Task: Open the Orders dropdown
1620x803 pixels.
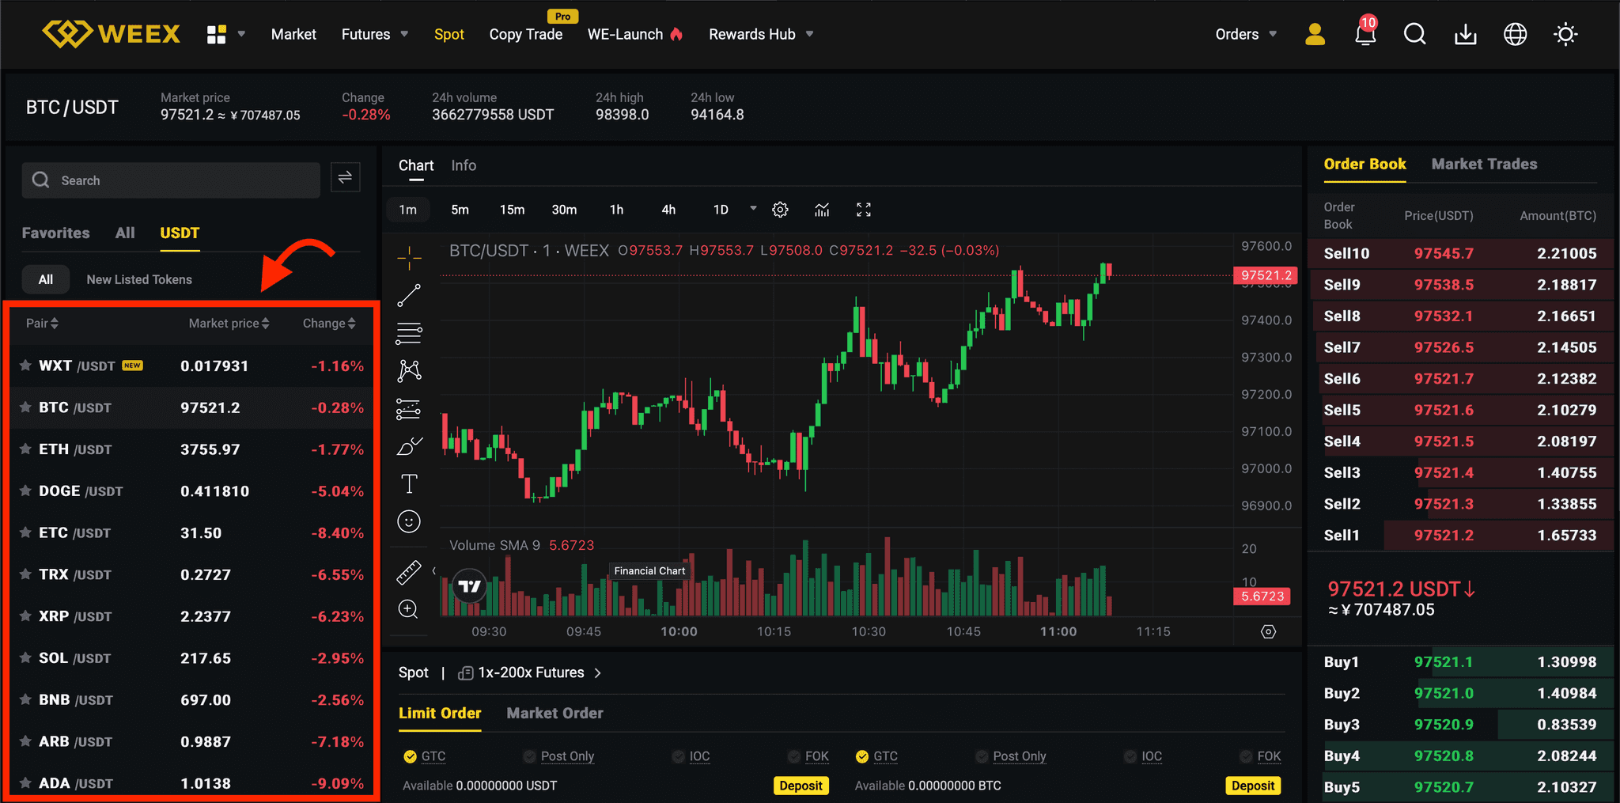Action: pos(1246,34)
